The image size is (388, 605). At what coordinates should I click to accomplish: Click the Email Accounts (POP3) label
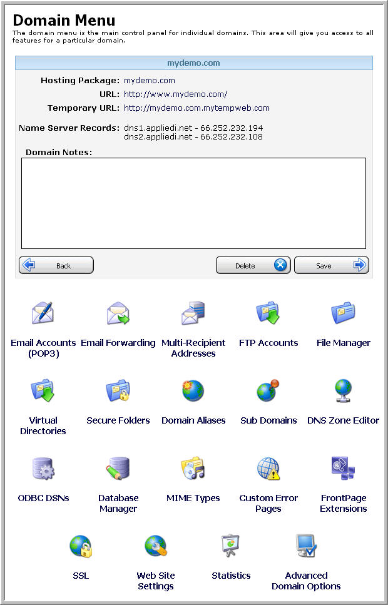click(43, 348)
